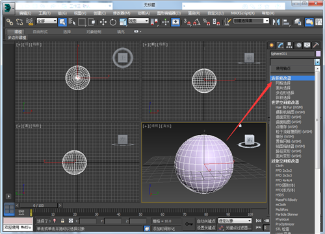This screenshot has height=234, width=325.
Task: Switch to the 对象绘制 ribbon tab
Action: click(x=94, y=32)
